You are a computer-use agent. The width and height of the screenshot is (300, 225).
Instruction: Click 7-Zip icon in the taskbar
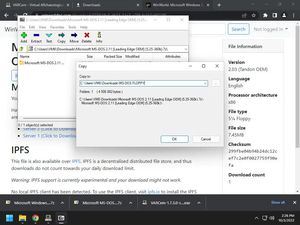coord(61,218)
